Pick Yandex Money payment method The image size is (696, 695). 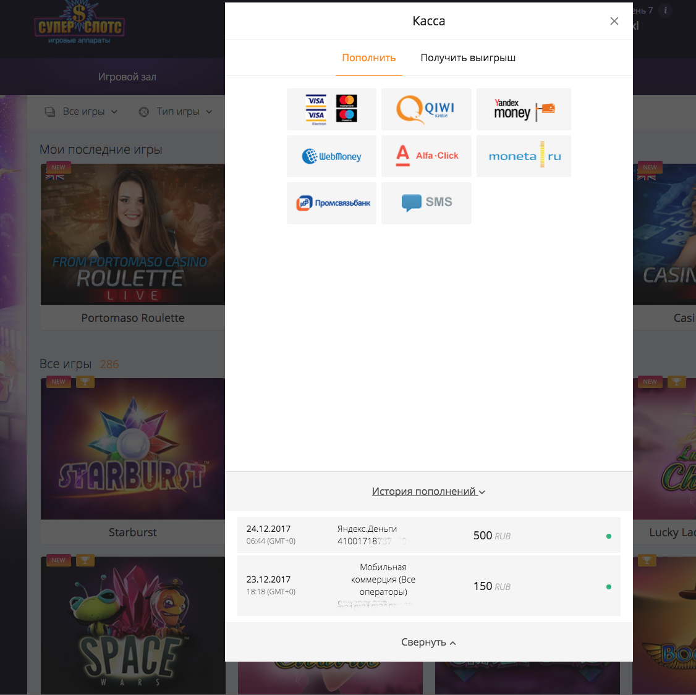pyautogui.click(x=524, y=109)
